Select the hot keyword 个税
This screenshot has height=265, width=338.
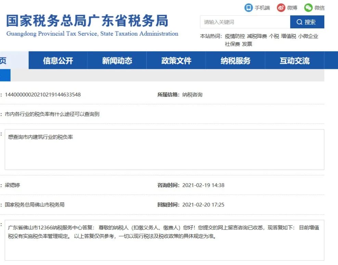point(274,36)
